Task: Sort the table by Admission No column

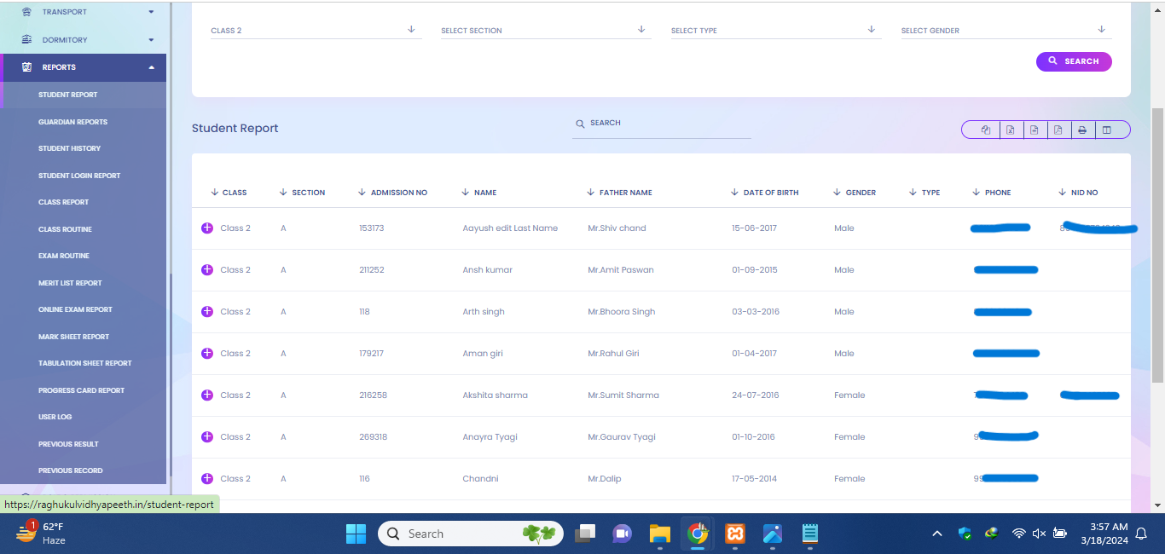Action: tap(398, 193)
